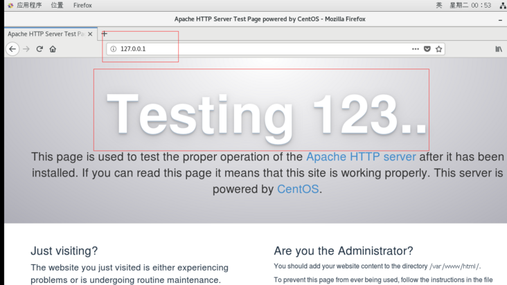
Task: Reload the current page
Action: click(x=39, y=49)
